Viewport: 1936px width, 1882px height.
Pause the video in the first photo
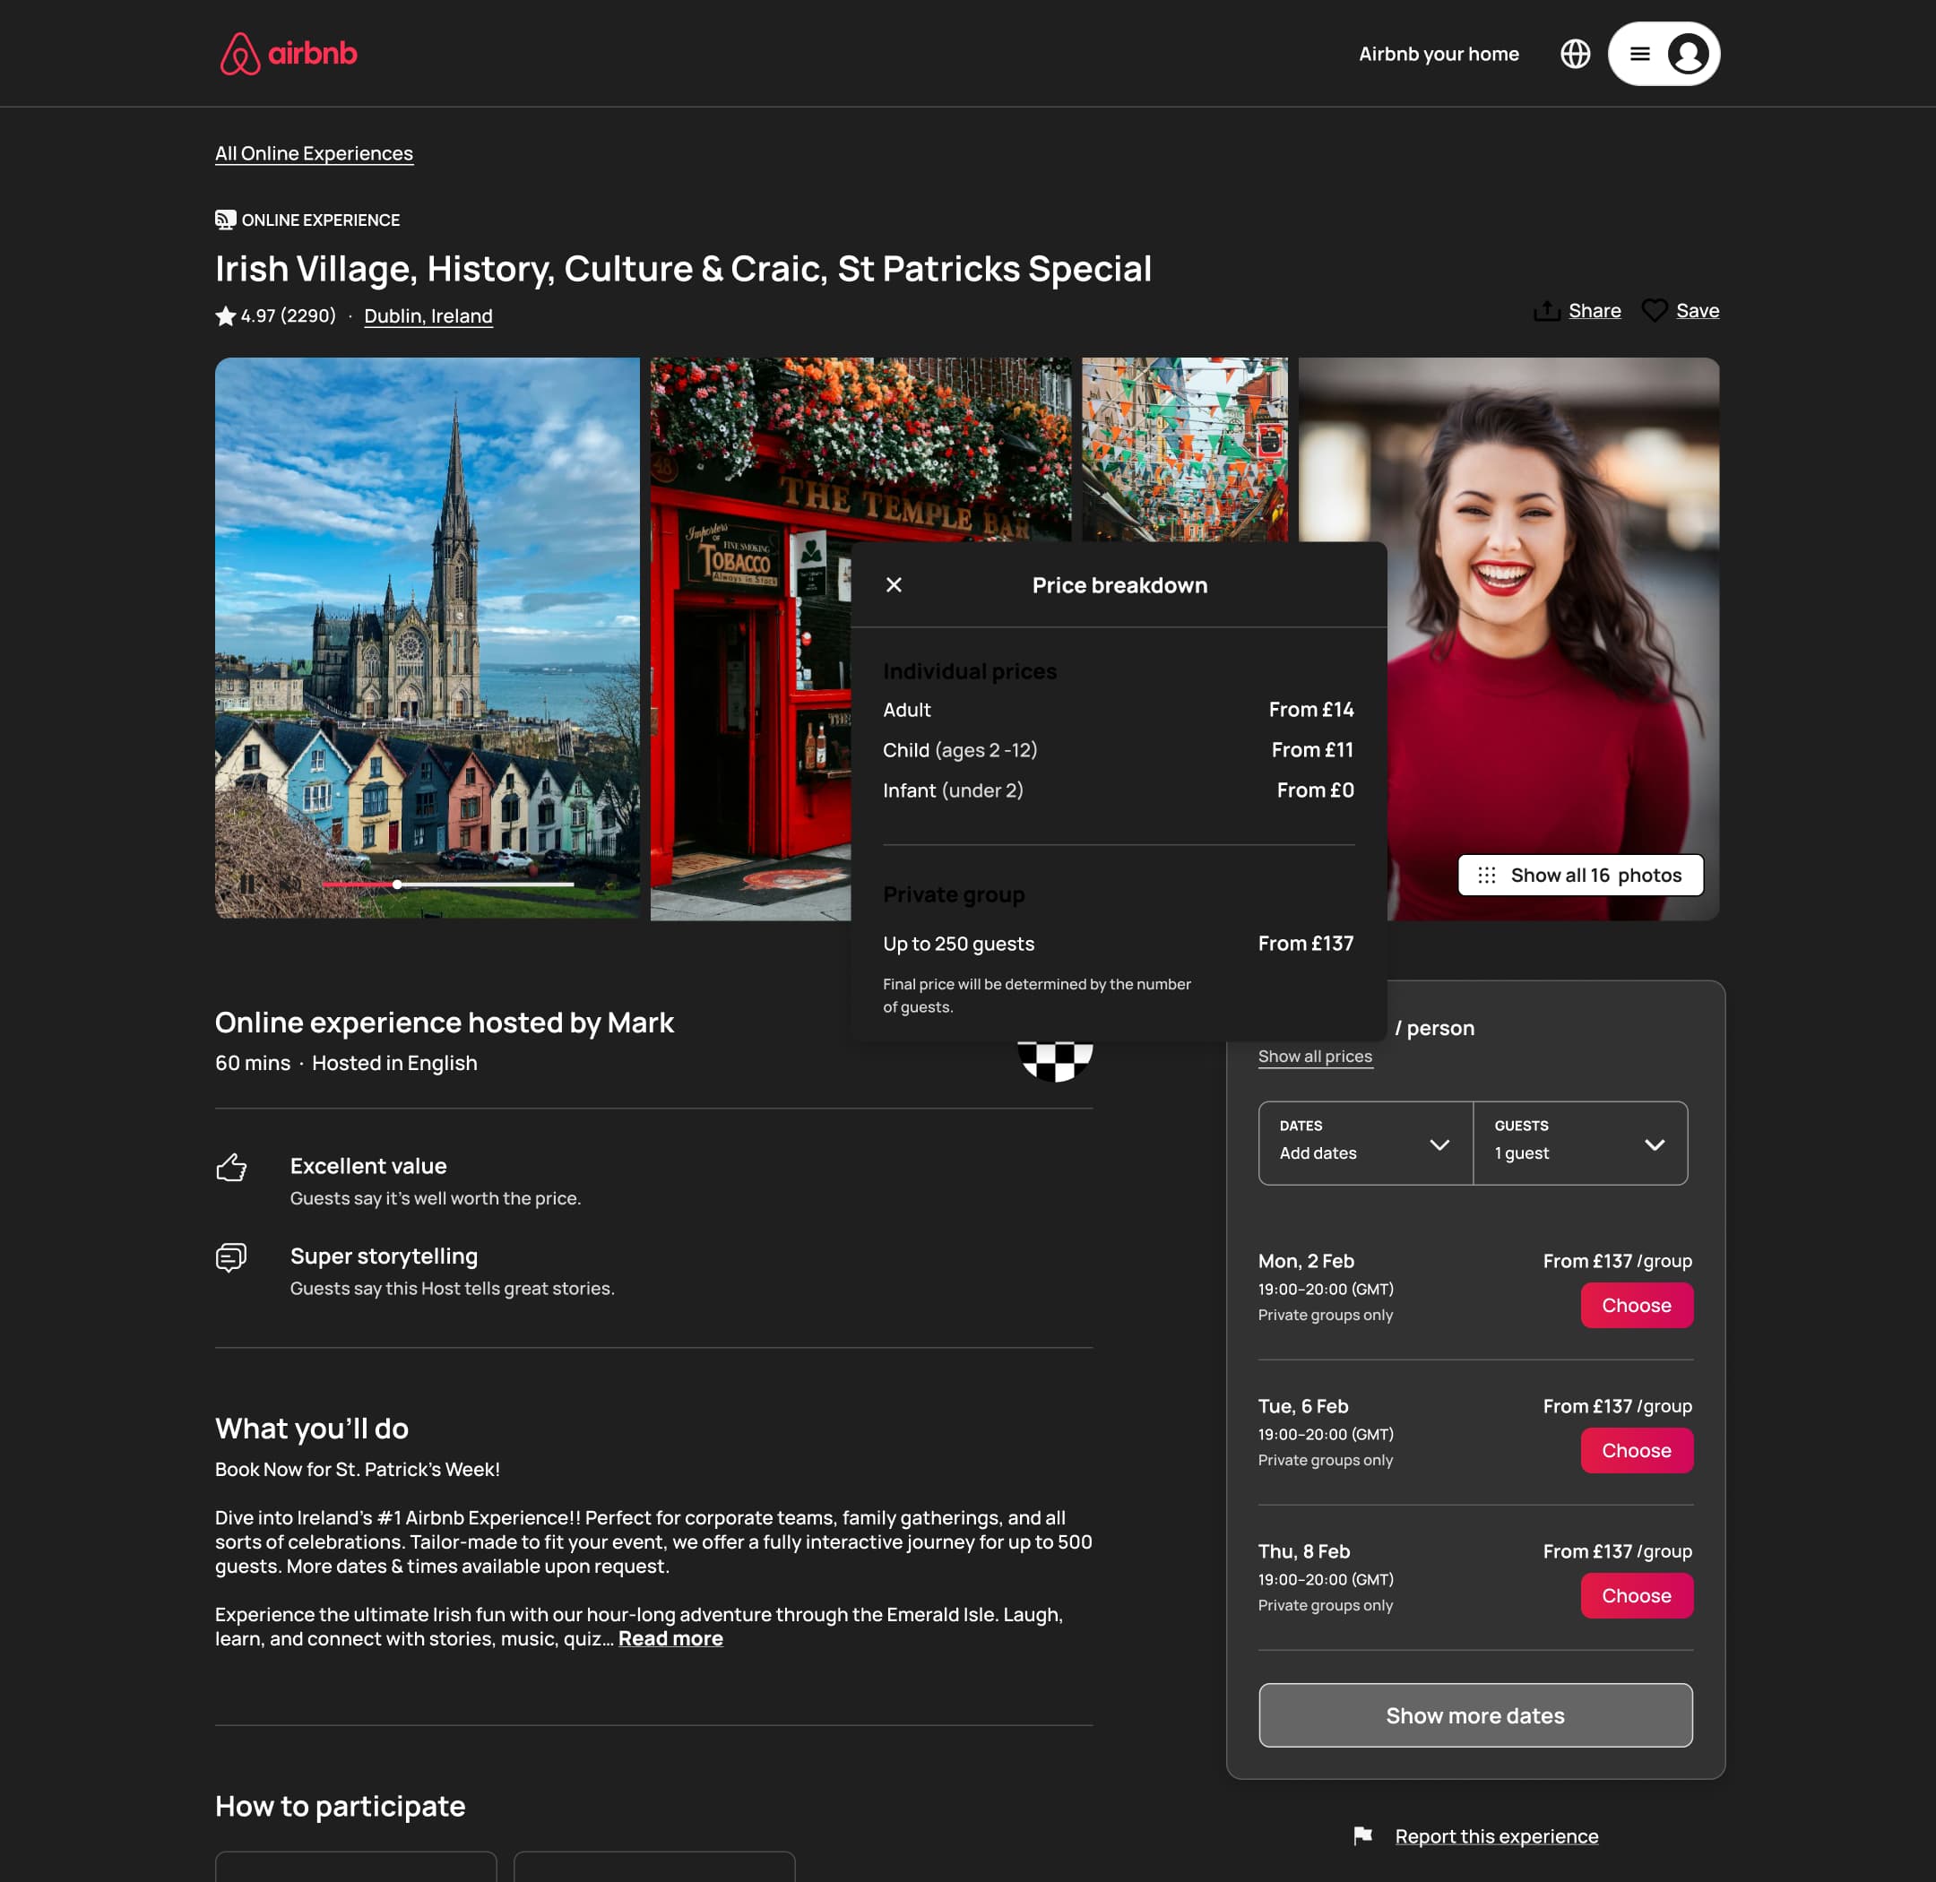pyautogui.click(x=247, y=884)
